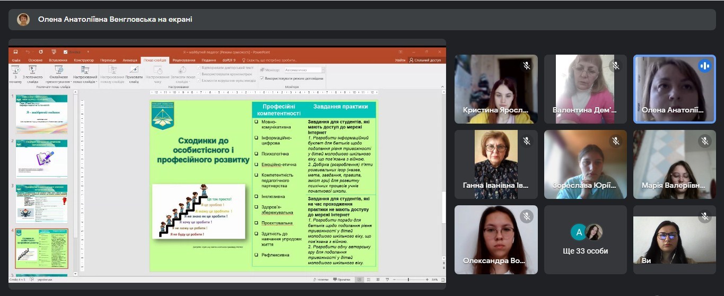Click the 'Приховати слайд' hide slide icon
The image size is (724, 296).
click(134, 71)
